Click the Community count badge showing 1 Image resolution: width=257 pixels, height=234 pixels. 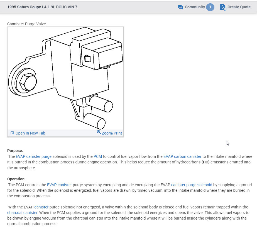210,7
